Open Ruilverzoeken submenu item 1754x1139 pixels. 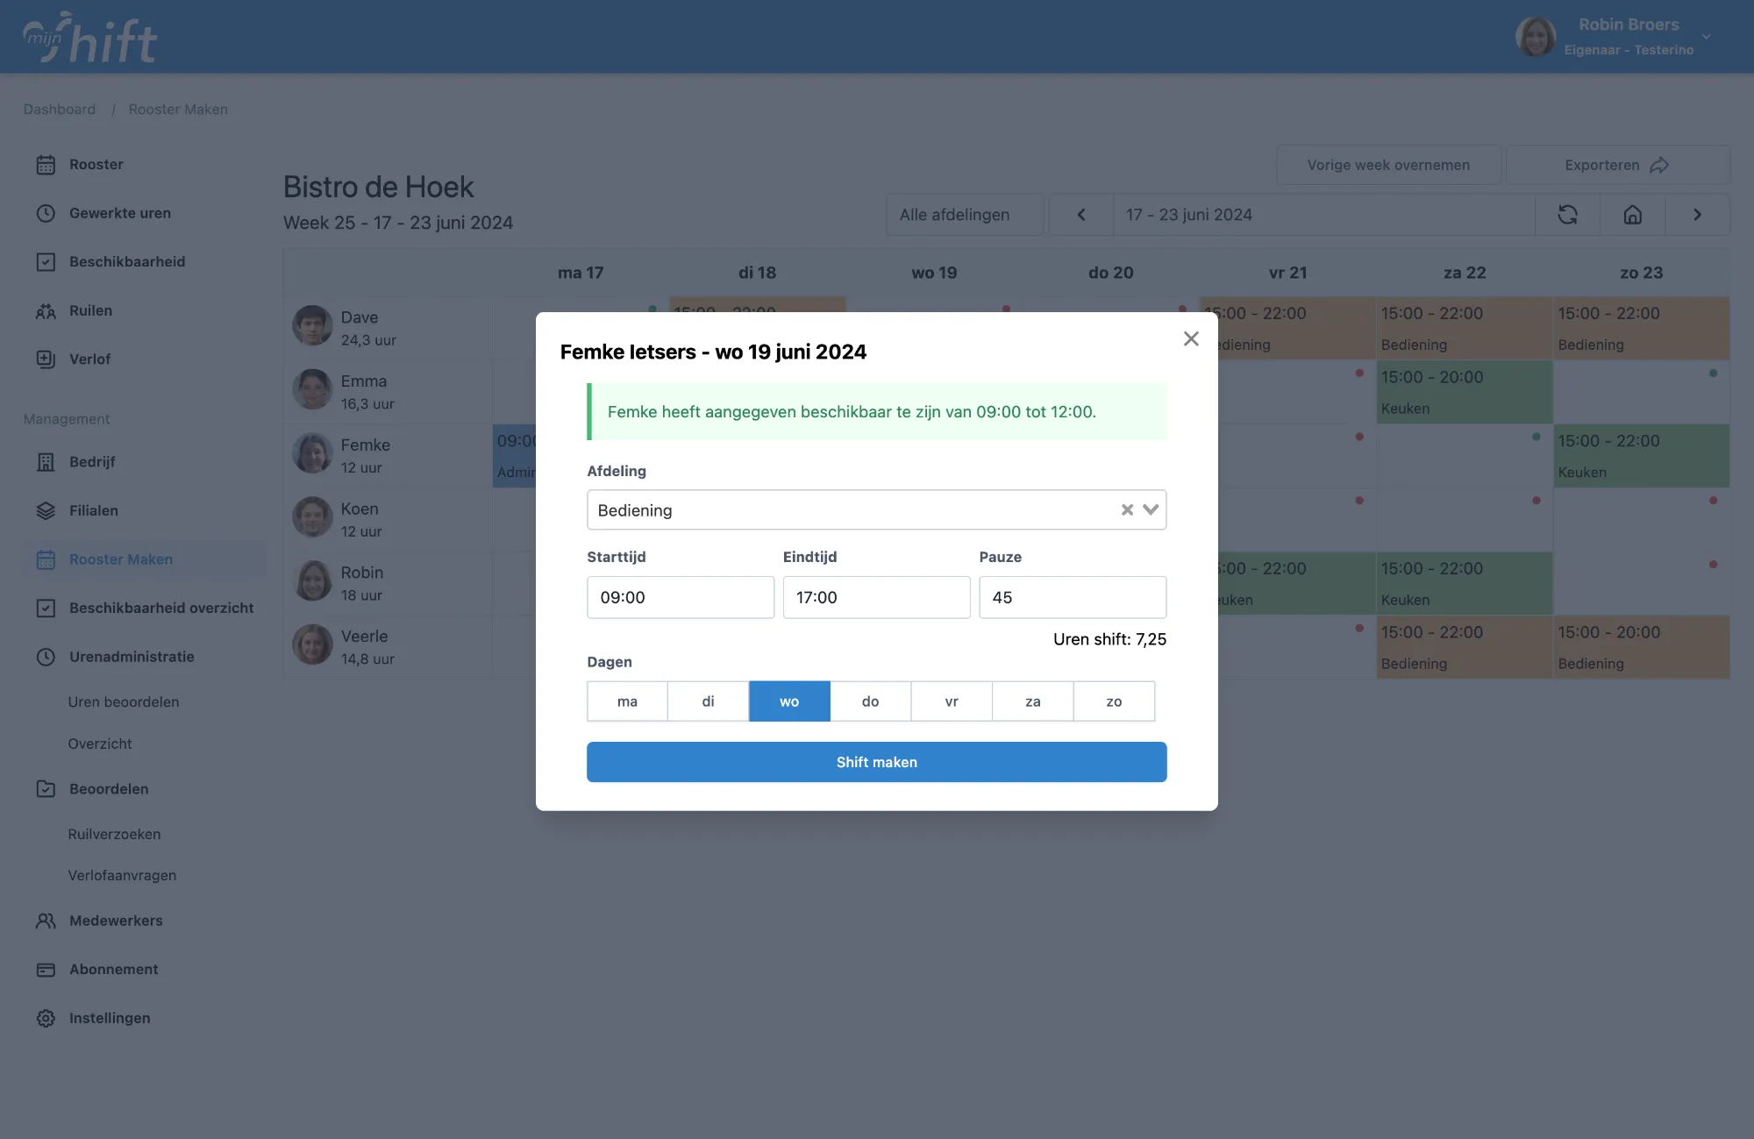click(x=114, y=834)
